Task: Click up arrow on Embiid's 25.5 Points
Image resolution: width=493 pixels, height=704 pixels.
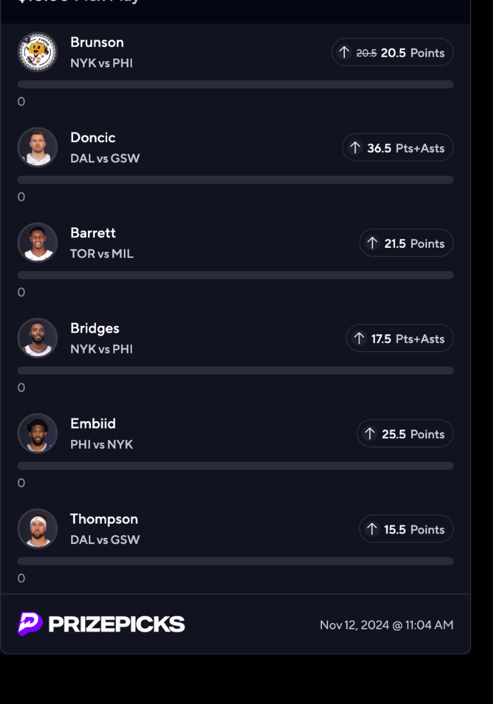Action: pos(370,434)
